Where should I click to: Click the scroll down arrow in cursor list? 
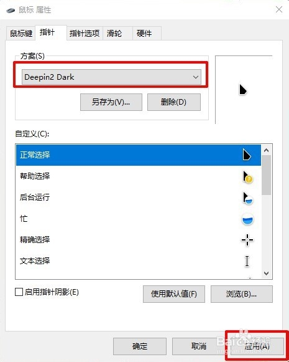pyautogui.click(x=267, y=274)
